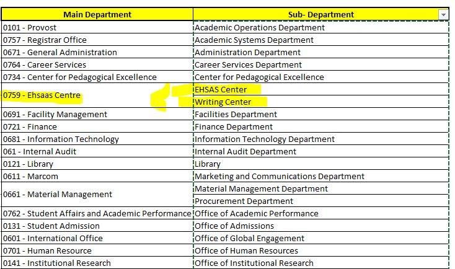Select the Finance Department cell

point(321,126)
